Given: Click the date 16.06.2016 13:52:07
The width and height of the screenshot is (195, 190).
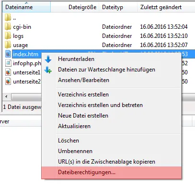Looking at the screenshot, I should tap(164, 45).
